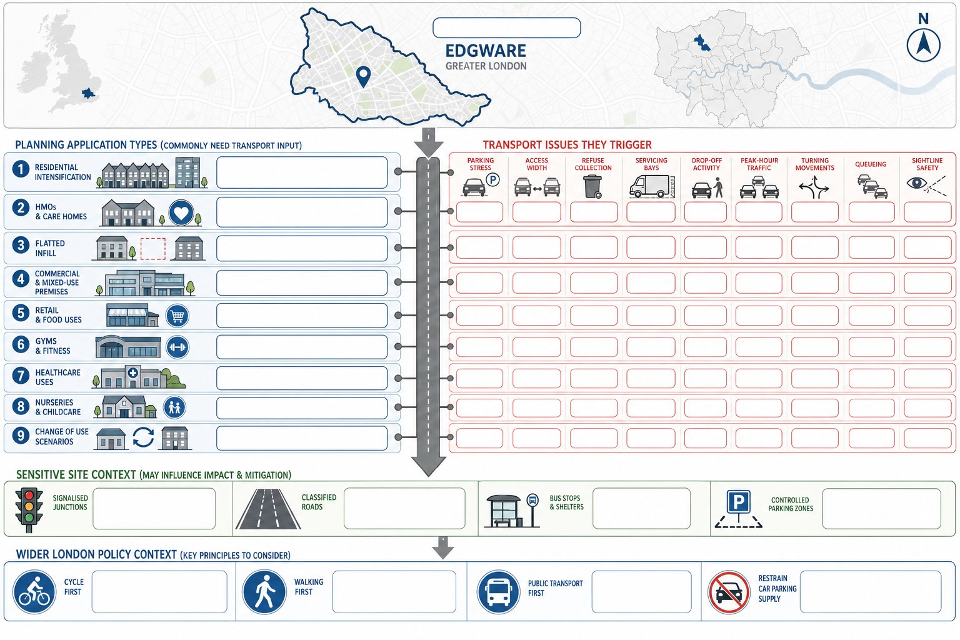Click the Drop-off Activity car and pedestrian icon
This screenshot has width=960, height=640.
click(707, 187)
